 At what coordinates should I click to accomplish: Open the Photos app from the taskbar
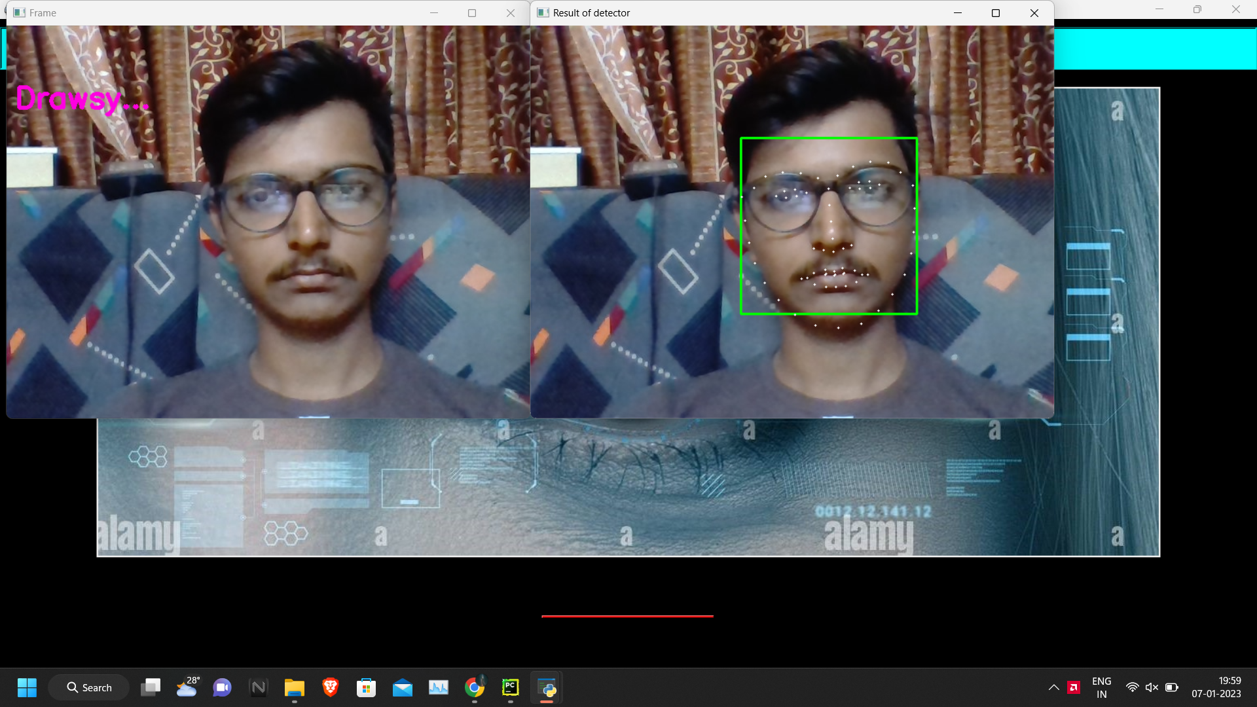[x=438, y=688]
